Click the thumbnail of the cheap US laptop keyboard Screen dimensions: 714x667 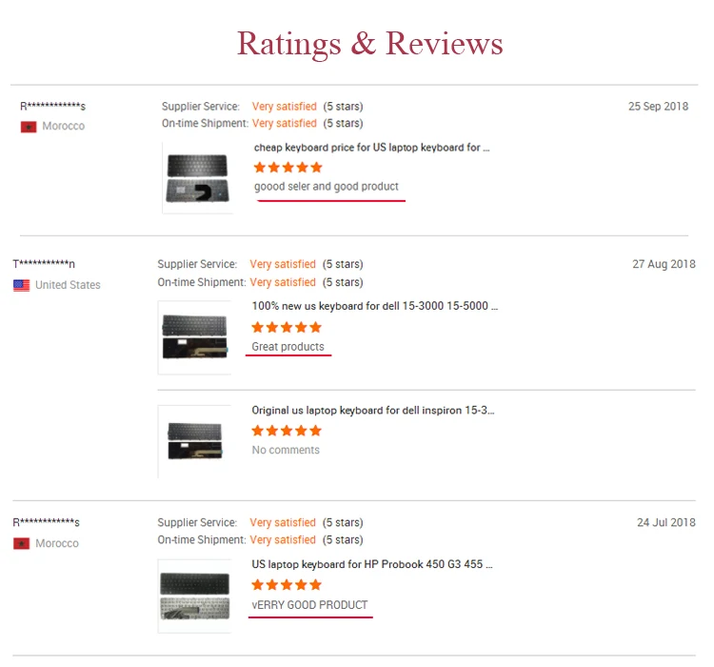click(198, 178)
